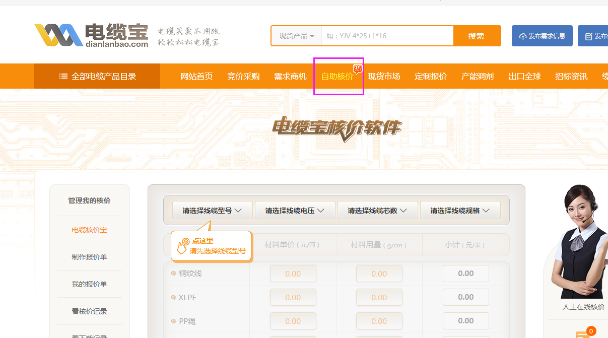608x338 pixels.
Task: Open 制作报价单 in the sidebar
Action: coord(89,257)
